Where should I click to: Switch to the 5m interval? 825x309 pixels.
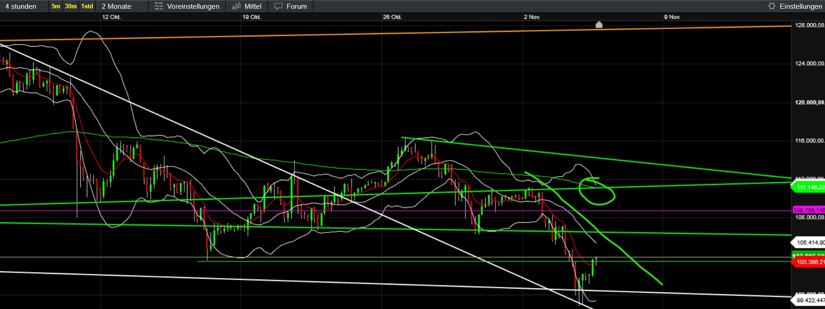(56, 6)
